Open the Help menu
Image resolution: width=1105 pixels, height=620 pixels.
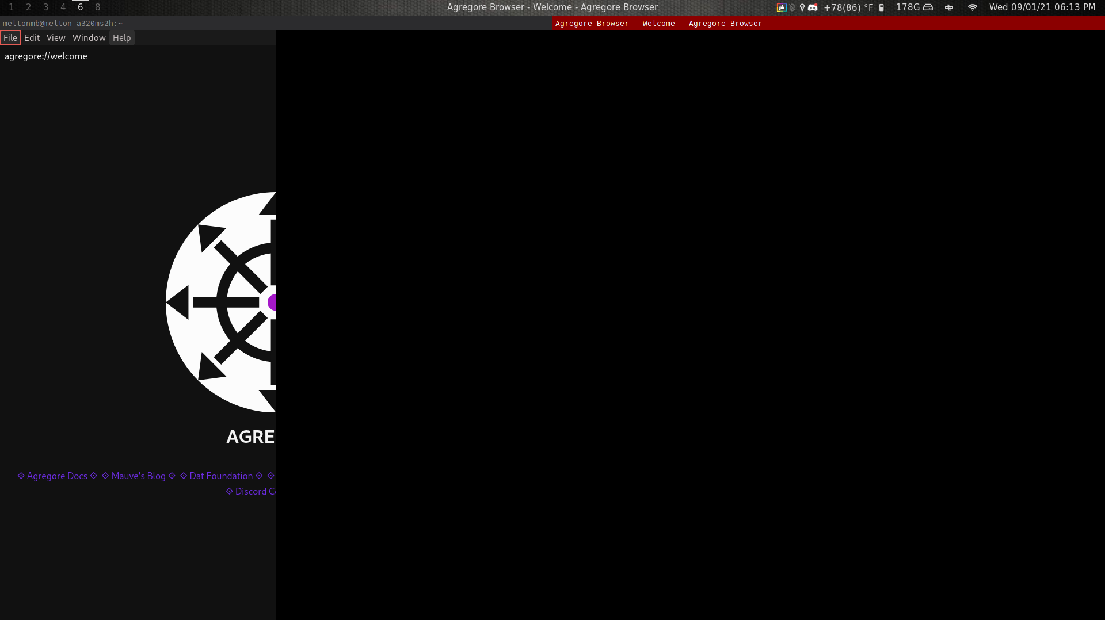click(x=121, y=37)
